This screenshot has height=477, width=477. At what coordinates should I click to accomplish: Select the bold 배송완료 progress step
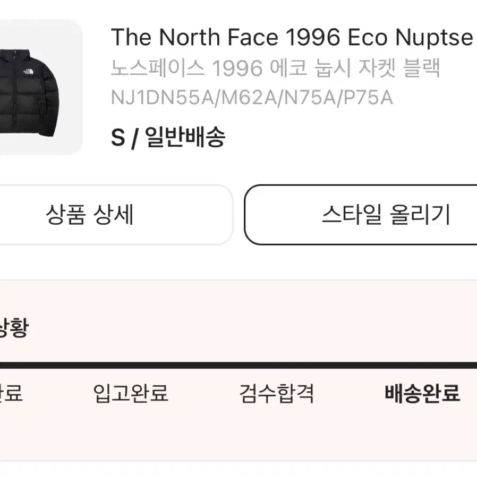point(422,393)
